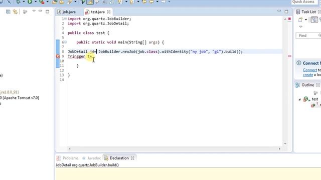
Task: Toggle Link with Editor in Package Explorer
Action: click(15, 12)
